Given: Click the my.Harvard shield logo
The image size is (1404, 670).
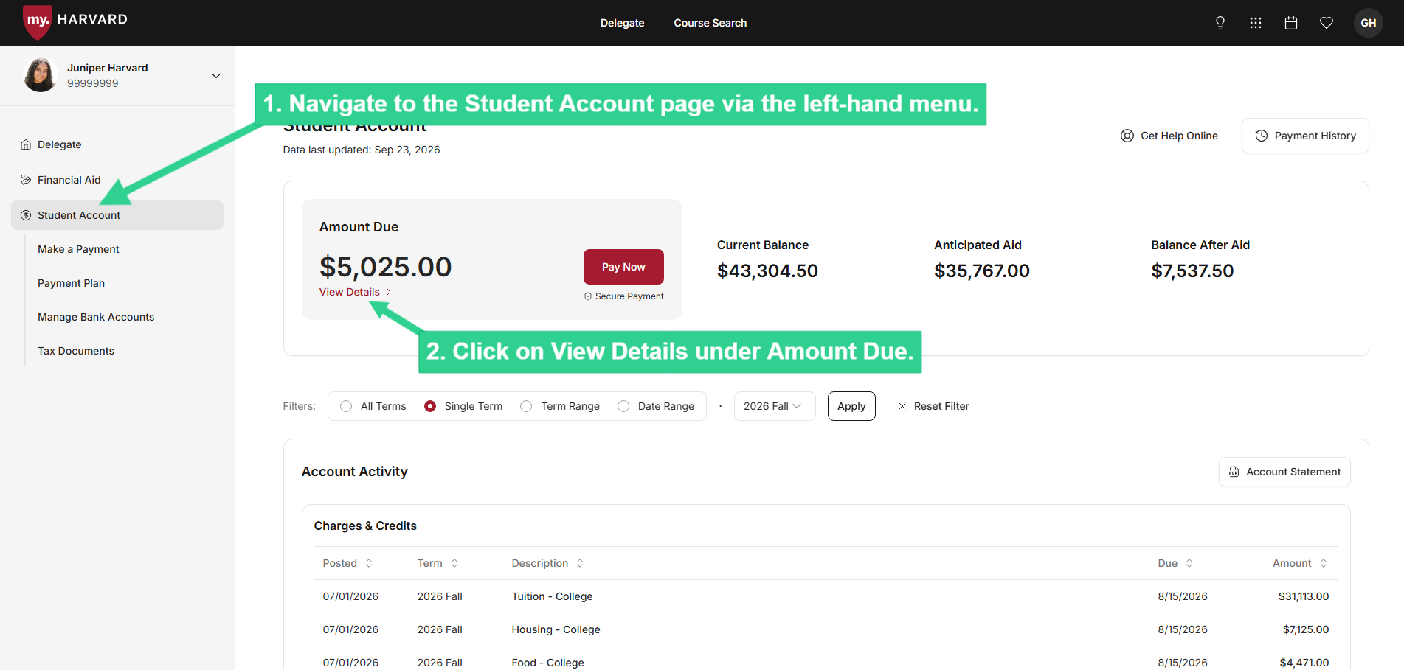Looking at the screenshot, I should point(37,21).
